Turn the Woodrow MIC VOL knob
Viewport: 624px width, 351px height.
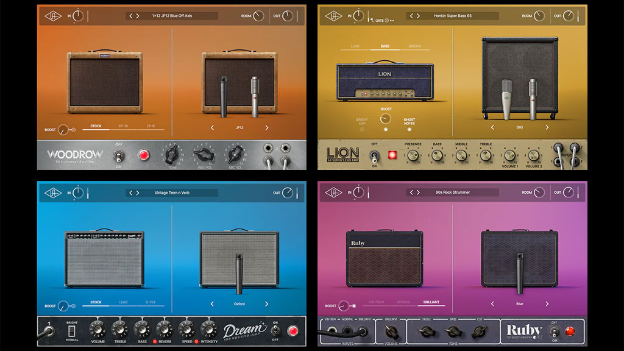click(235, 154)
